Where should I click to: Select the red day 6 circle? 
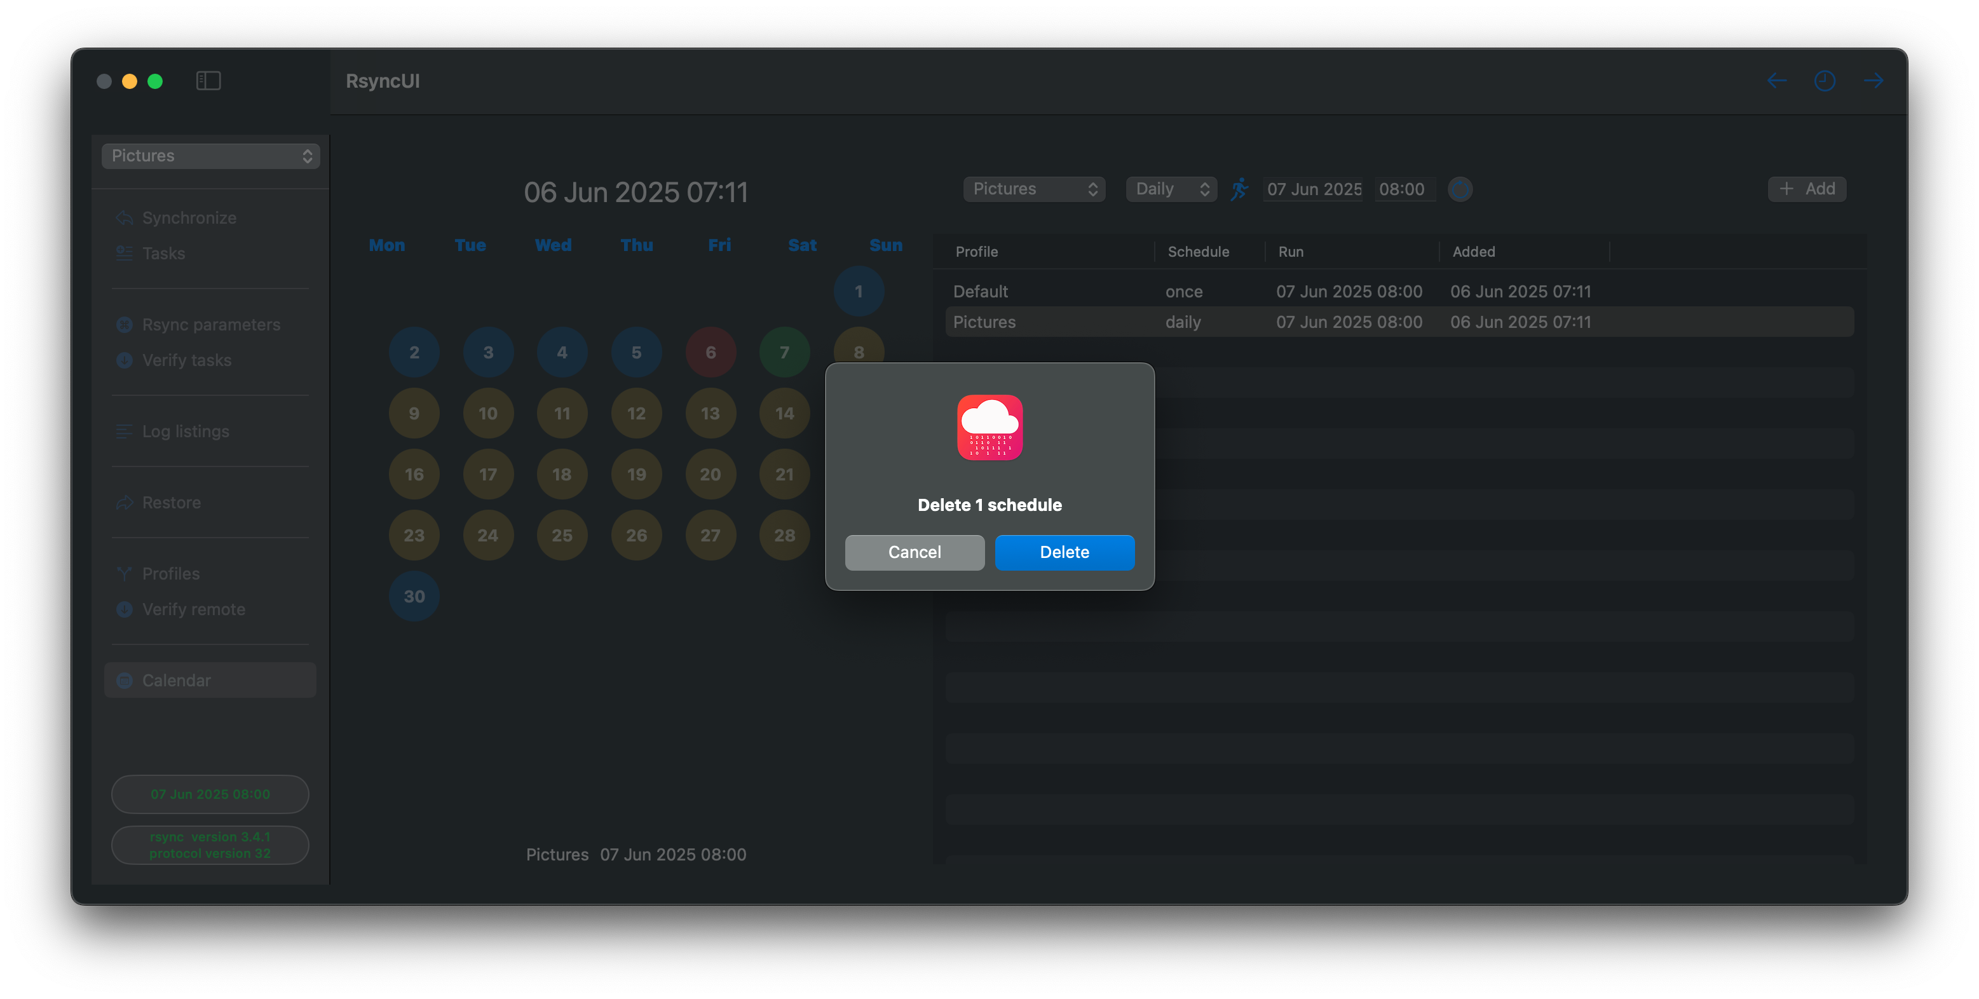tap(710, 352)
